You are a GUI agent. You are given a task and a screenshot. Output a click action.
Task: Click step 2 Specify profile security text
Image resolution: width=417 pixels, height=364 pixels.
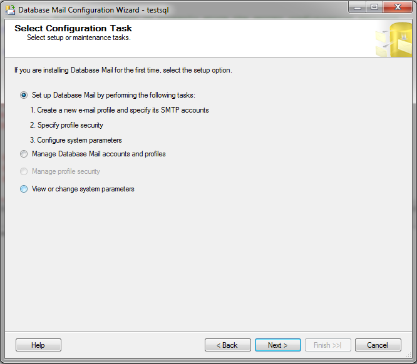coord(66,125)
